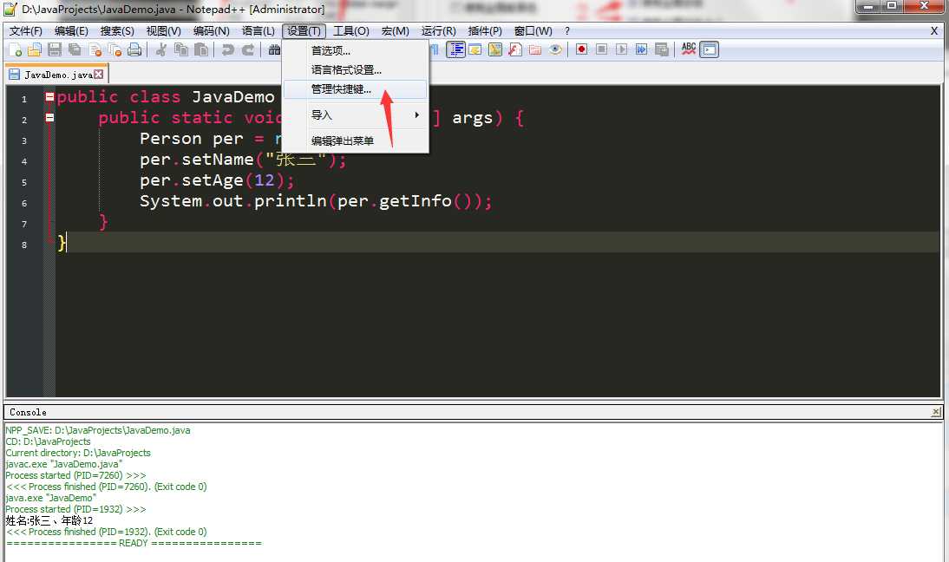Open the 宏(M) menu
The image size is (949, 562).
click(x=396, y=31)
